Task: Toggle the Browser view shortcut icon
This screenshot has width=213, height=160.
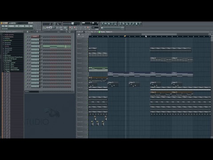Action: pyautogui.click(x=112, y=24)
